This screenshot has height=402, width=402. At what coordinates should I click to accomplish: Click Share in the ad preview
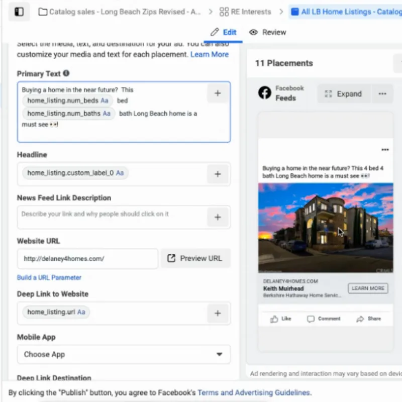point(369,319)
